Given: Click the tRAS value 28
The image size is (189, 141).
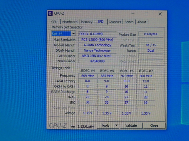Looking at the screenshot, I should coord(146,97).
